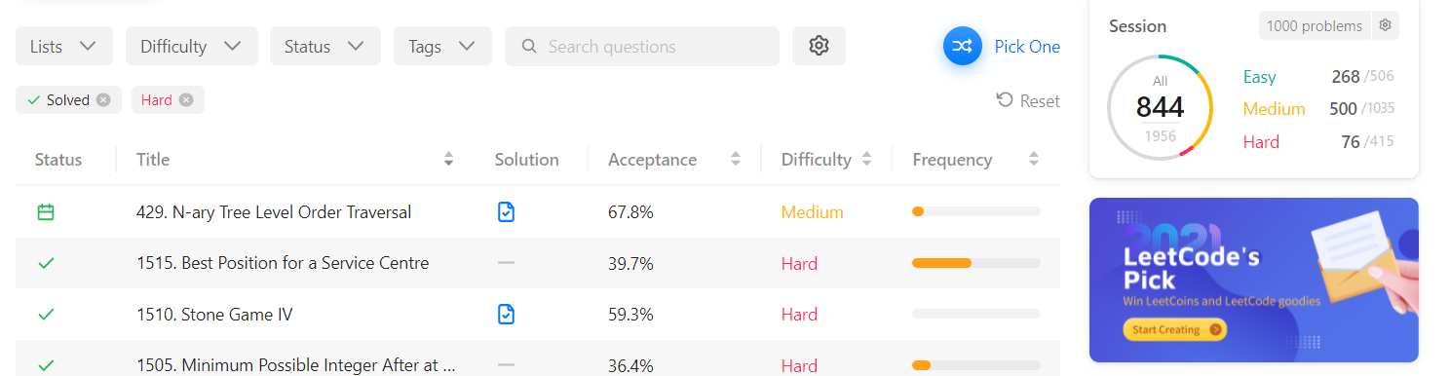The image size is (1450, 376).
Task: Click the shuffle Pick One icon
Action: [962, 46]
